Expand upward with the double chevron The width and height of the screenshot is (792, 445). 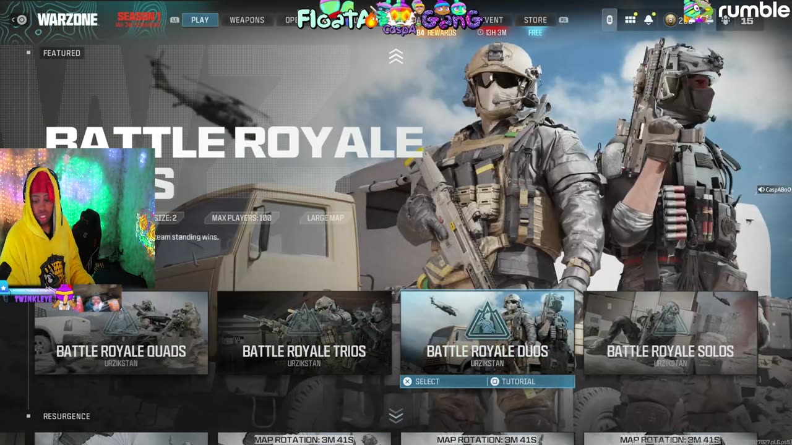[x=396, y=57]
